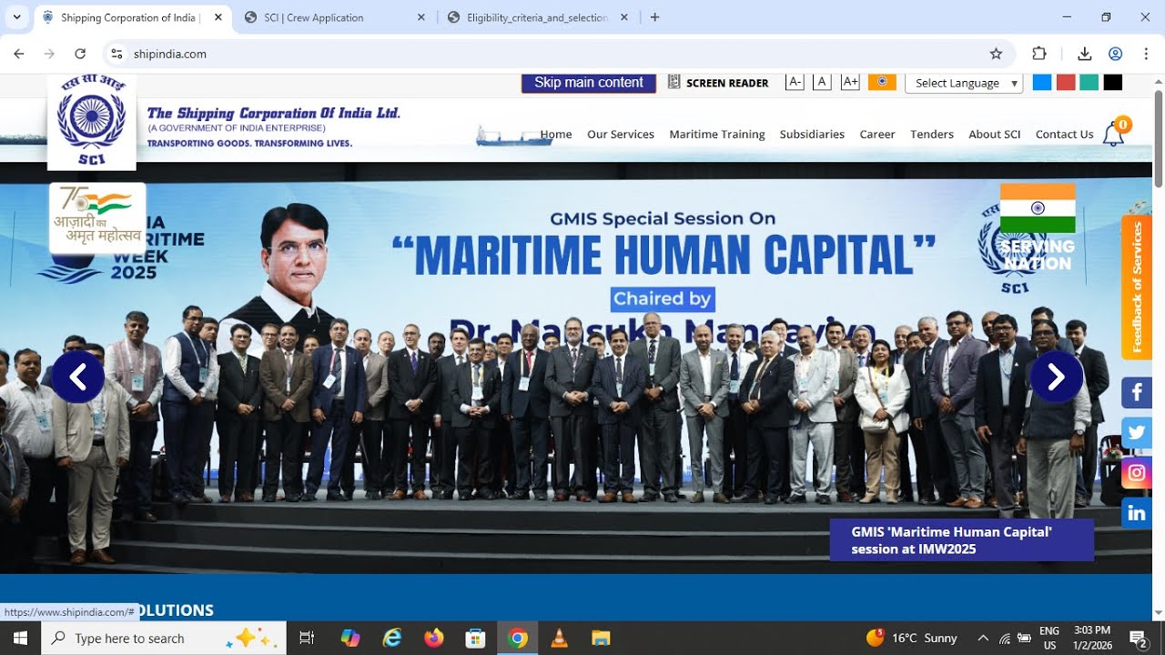Viewport: 1165px width, 655px height.
Task: Decrease font size with A- button
Action: (x=795, y=82)
